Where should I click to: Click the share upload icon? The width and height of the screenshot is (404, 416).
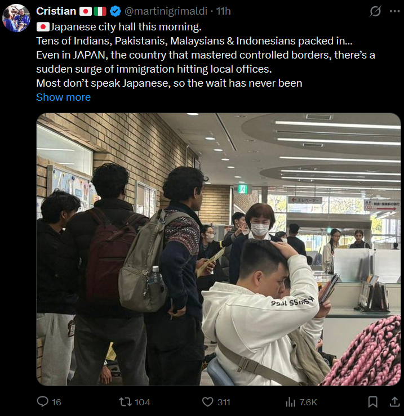coord(395,402)
